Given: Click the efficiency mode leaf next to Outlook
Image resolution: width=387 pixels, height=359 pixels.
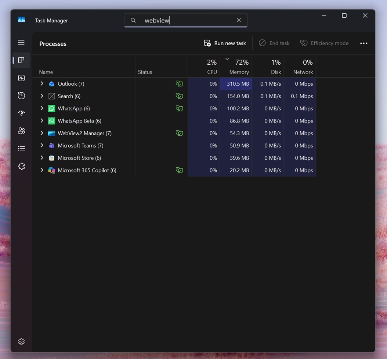Looking at the screenshot, I should [x=179, y=83].
